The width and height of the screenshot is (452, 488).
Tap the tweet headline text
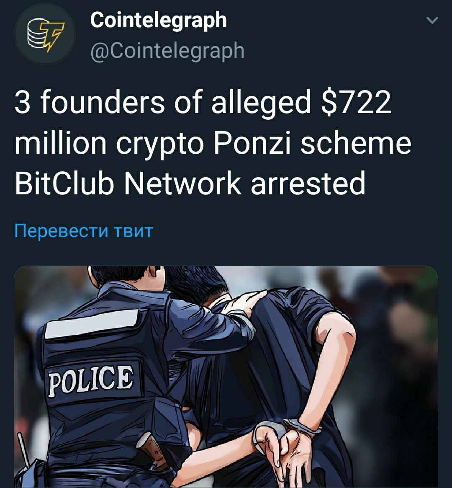pyautogui.click(x=213, y=142)
